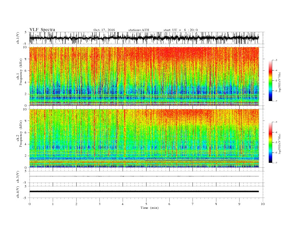Viewport: 296px width, 229px height.
Task: Select the "start UT = 6 :20: 0" text
Action: (x=181, y=30)
